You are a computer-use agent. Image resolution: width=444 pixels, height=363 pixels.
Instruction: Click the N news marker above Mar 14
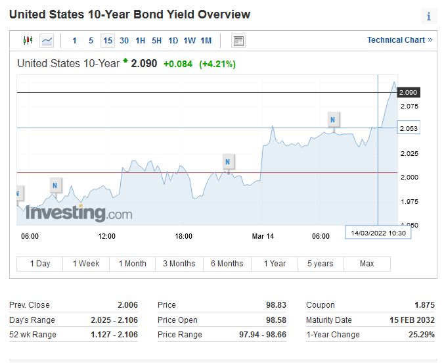point(227,161)
